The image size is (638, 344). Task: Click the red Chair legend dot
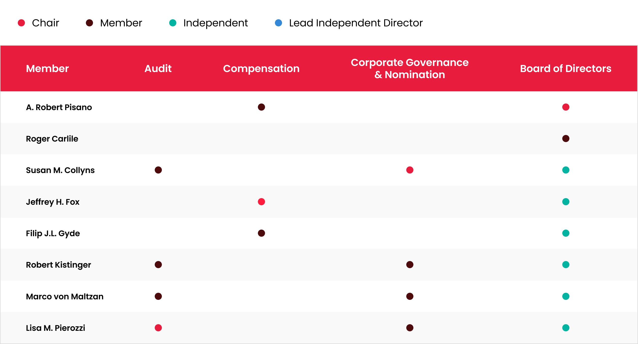tap(21, 23)
